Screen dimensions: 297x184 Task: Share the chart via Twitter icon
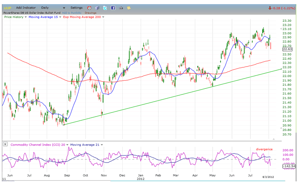(105, 8)
